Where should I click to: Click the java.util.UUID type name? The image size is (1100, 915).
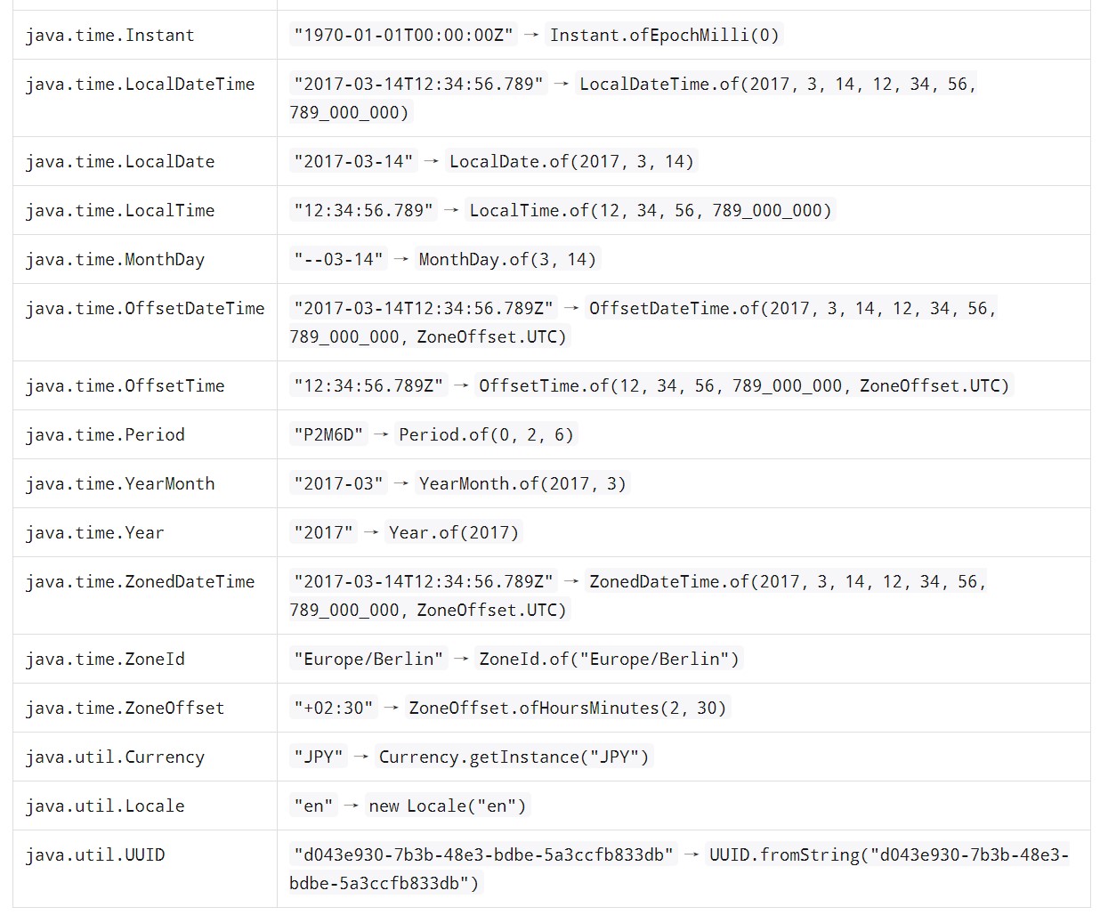[95, 855]
